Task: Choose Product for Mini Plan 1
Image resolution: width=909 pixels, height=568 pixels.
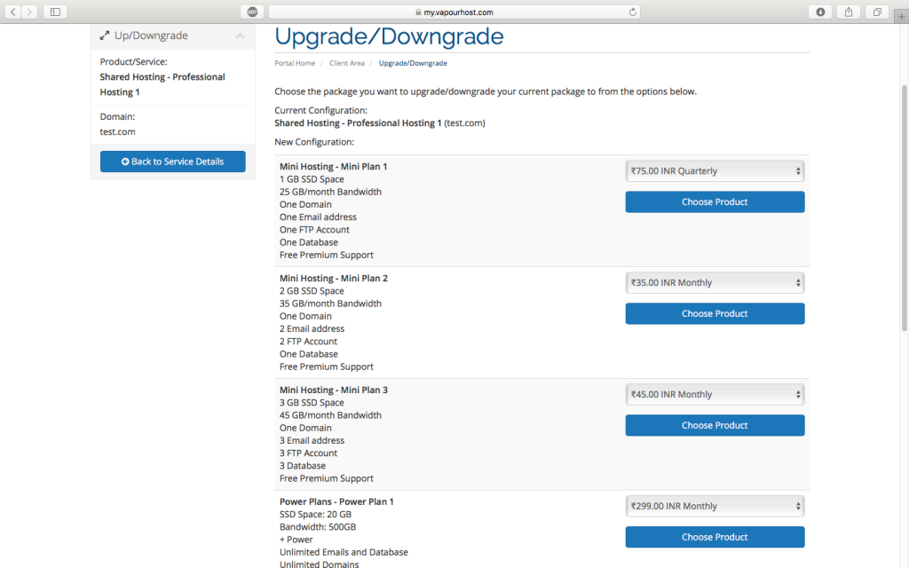Action: [x=715, y=201]
